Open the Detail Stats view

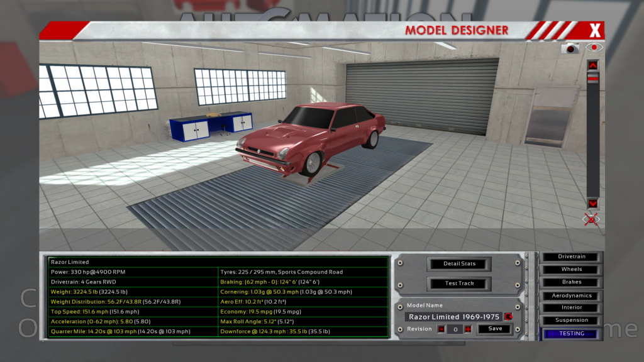[459, 263]
